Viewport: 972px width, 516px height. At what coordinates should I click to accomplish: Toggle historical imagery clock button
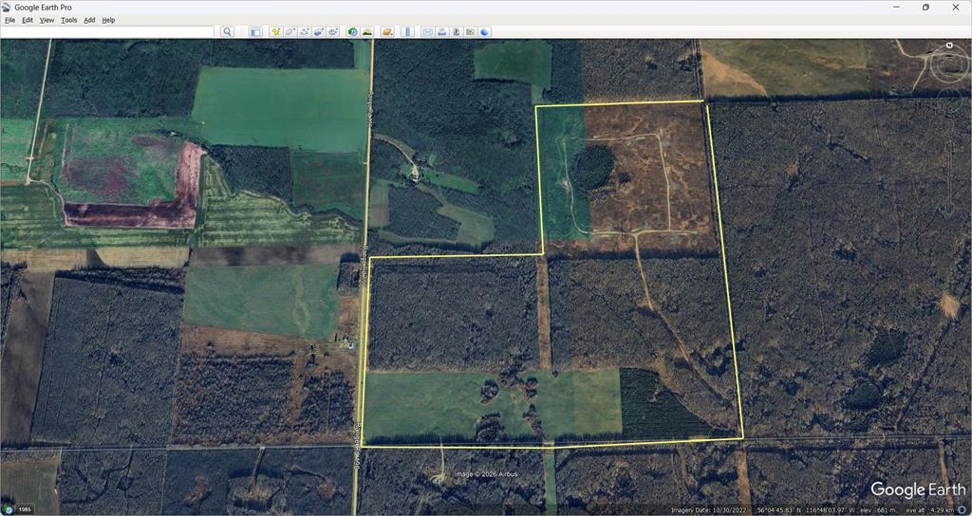[352, 31]
